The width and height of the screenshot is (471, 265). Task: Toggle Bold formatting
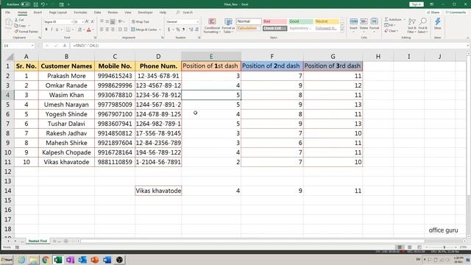click(46, 29)
